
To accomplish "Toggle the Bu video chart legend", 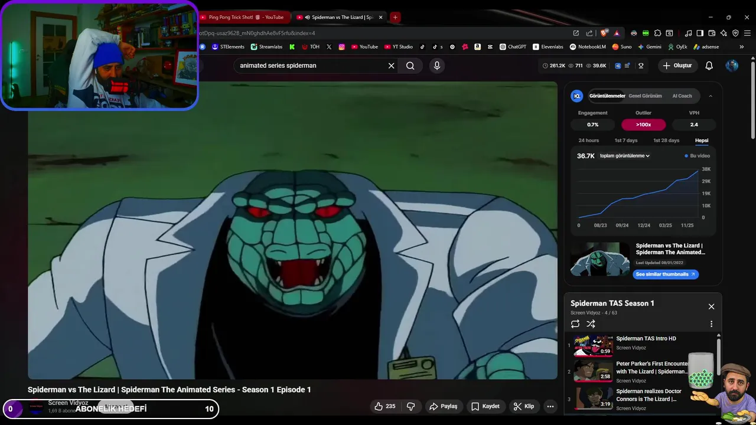I will click(x=698, y=156).
